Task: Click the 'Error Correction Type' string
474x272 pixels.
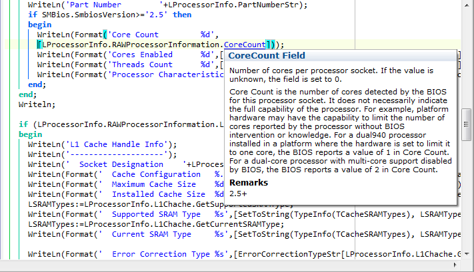Action: tap(153, 254)
